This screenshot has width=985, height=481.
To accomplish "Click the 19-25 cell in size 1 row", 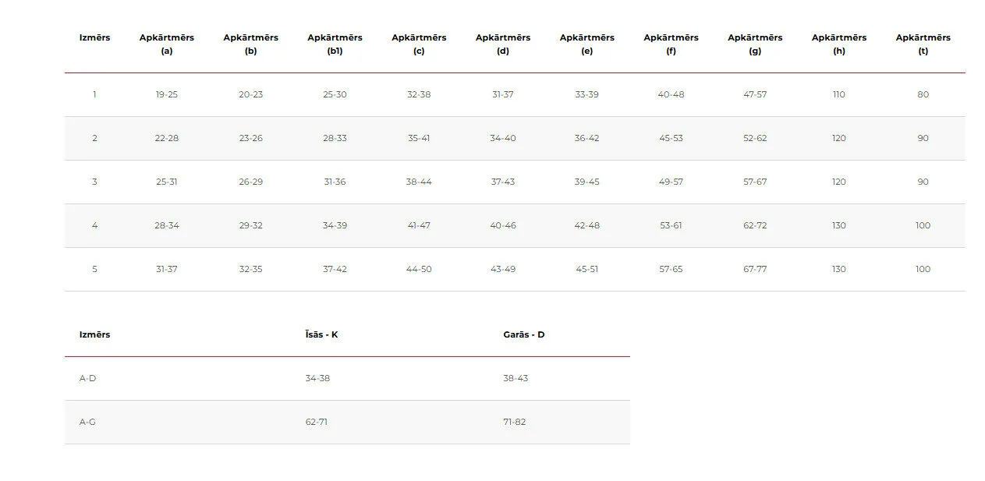I will click(x=166, y=94).
